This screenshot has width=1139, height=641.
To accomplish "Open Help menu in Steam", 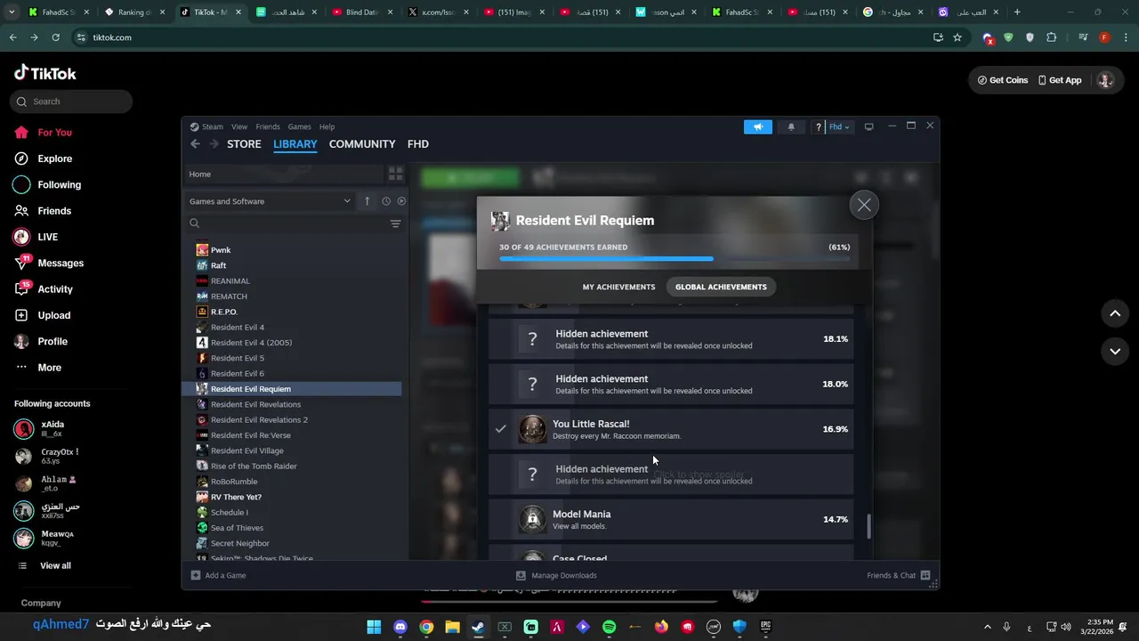I will pyautogui.click(x=327, y=126).
